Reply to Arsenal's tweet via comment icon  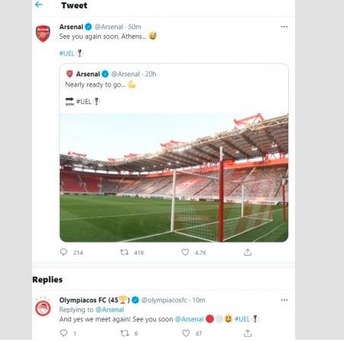(63, 252)
